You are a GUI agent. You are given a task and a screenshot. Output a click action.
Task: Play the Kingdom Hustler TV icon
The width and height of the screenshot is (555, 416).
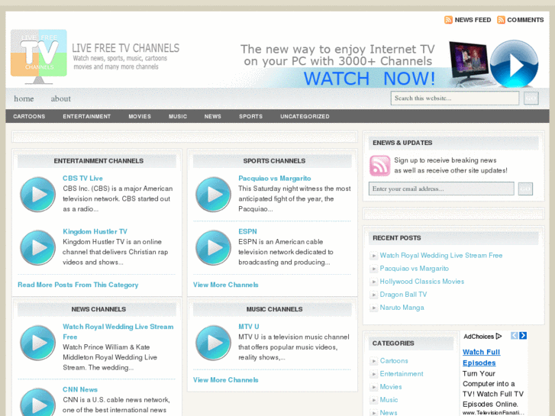coord(37,247)
